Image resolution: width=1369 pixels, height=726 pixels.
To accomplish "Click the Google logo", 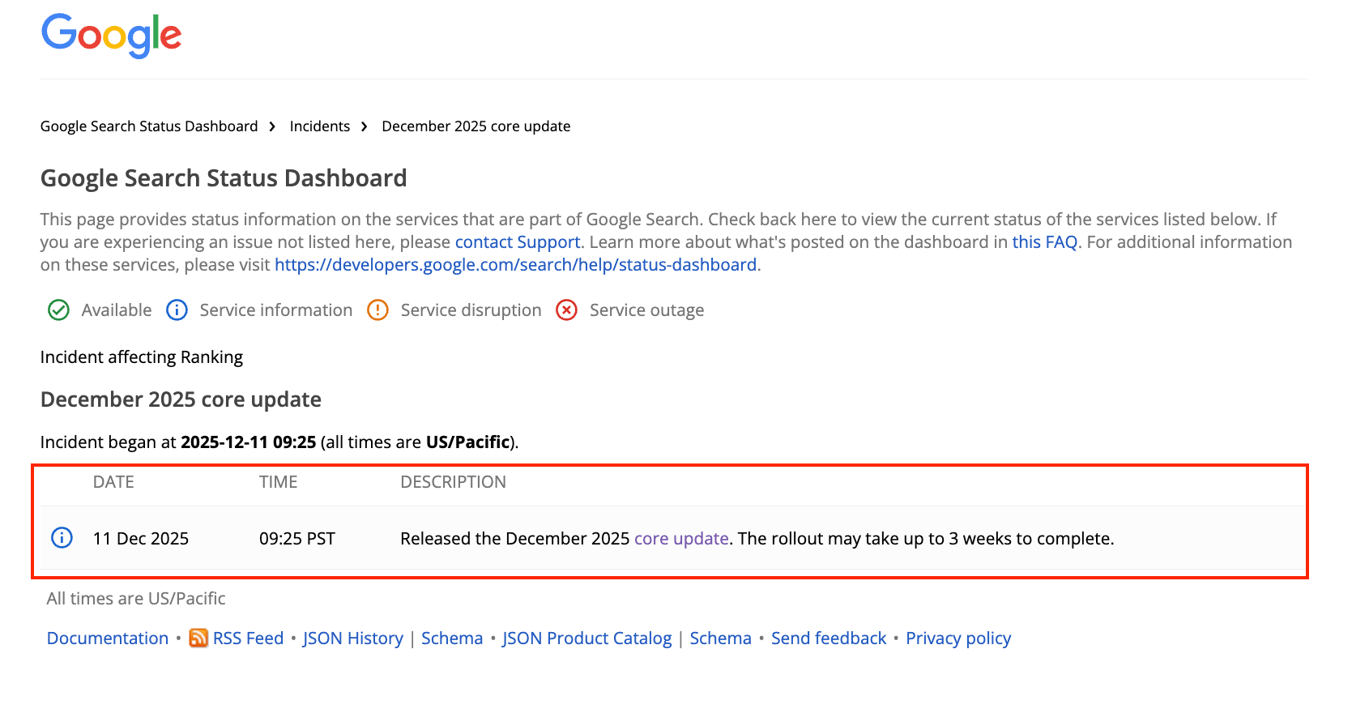I will tap(112, 36).
